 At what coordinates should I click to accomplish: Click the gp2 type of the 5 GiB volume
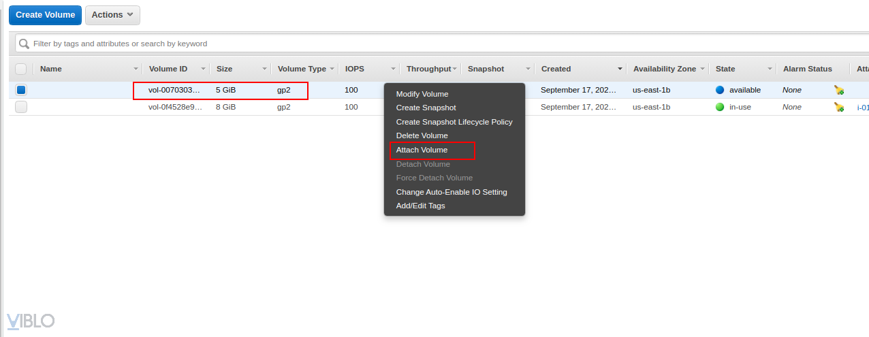click(284, 90)
